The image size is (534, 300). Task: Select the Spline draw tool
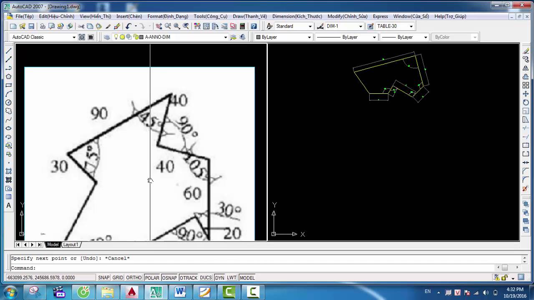[x=8, y=120]
